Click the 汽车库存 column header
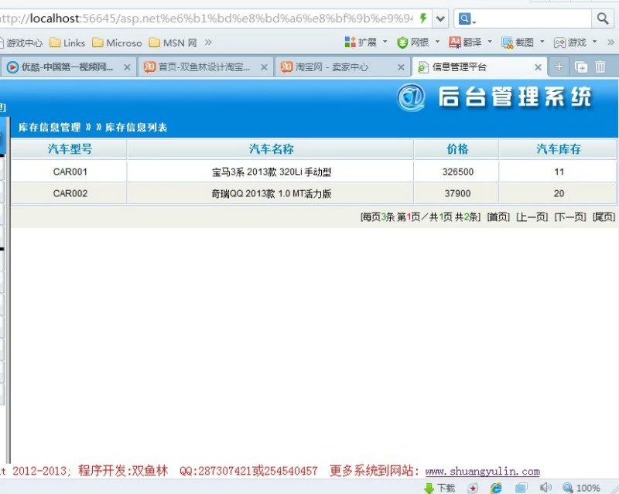 (558, 148)
